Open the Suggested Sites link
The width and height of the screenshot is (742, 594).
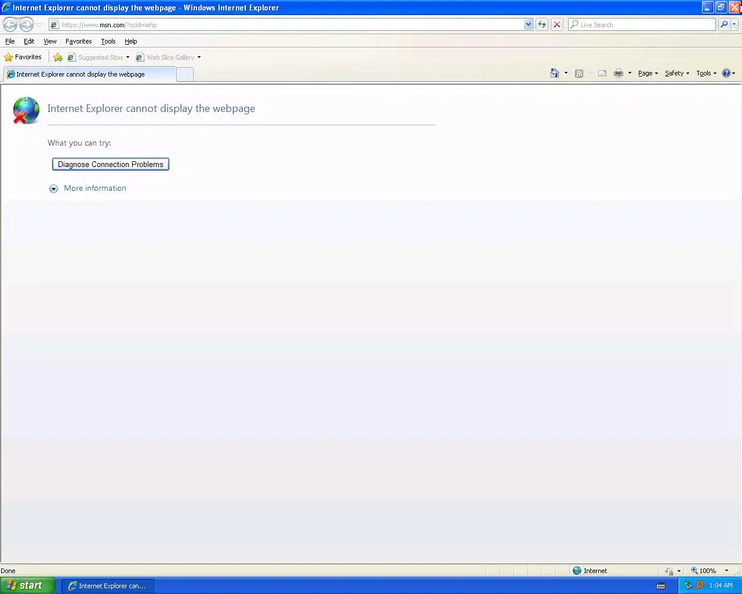[95, 57]
